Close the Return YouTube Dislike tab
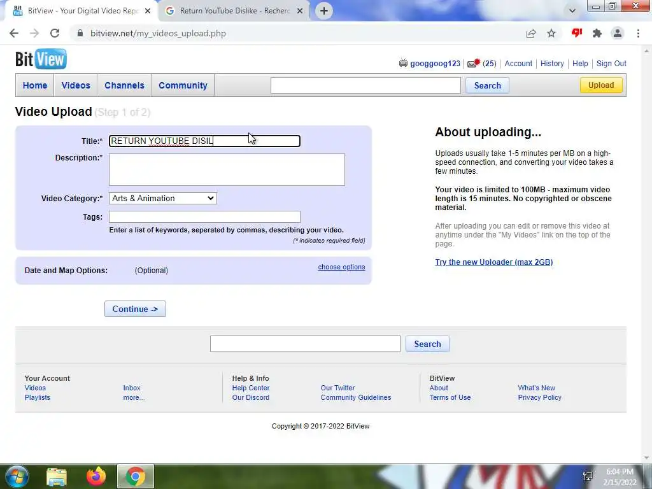This screenshot has width=652, height=489. pos(300,11)
